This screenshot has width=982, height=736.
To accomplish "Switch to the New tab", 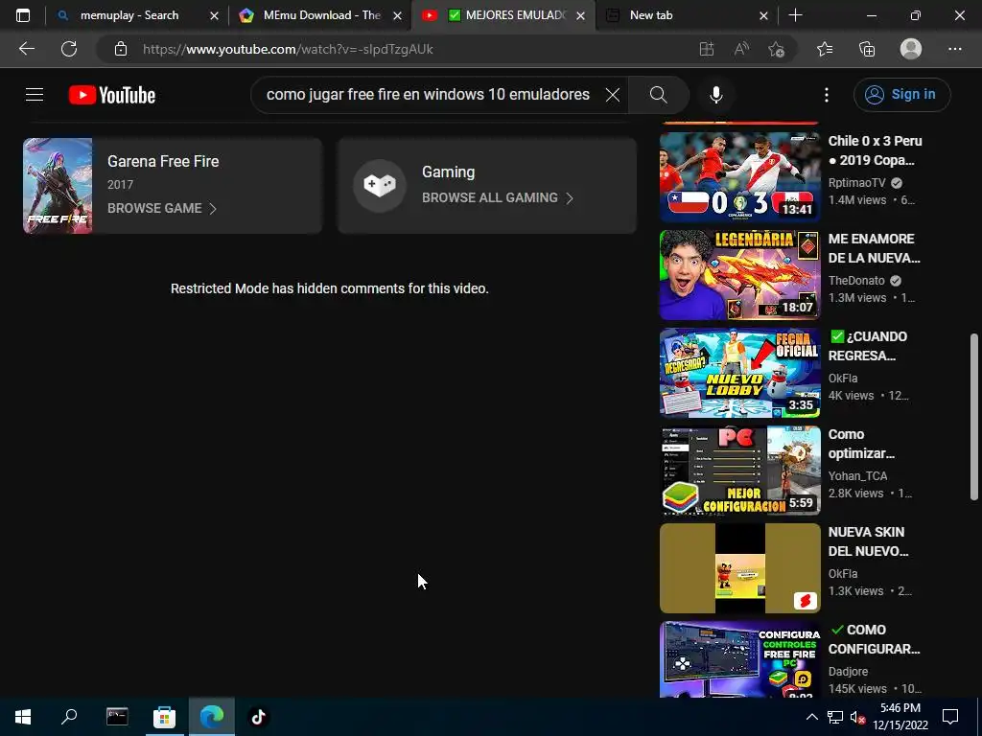I will tap(651, 15).
